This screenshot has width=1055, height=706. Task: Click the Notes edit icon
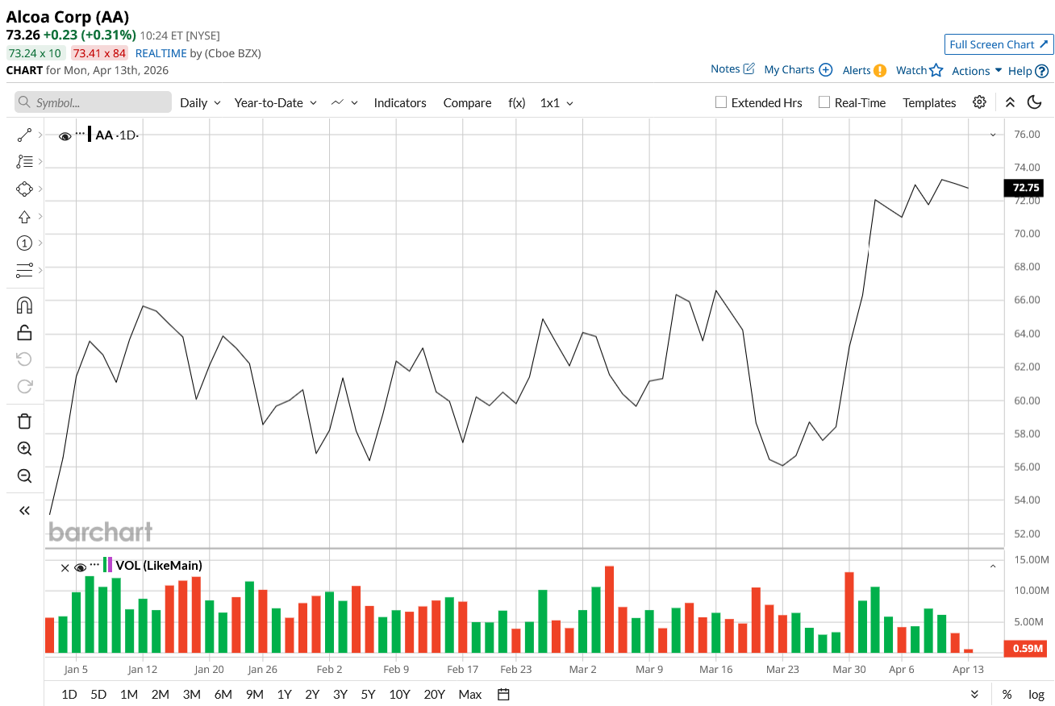749,69
